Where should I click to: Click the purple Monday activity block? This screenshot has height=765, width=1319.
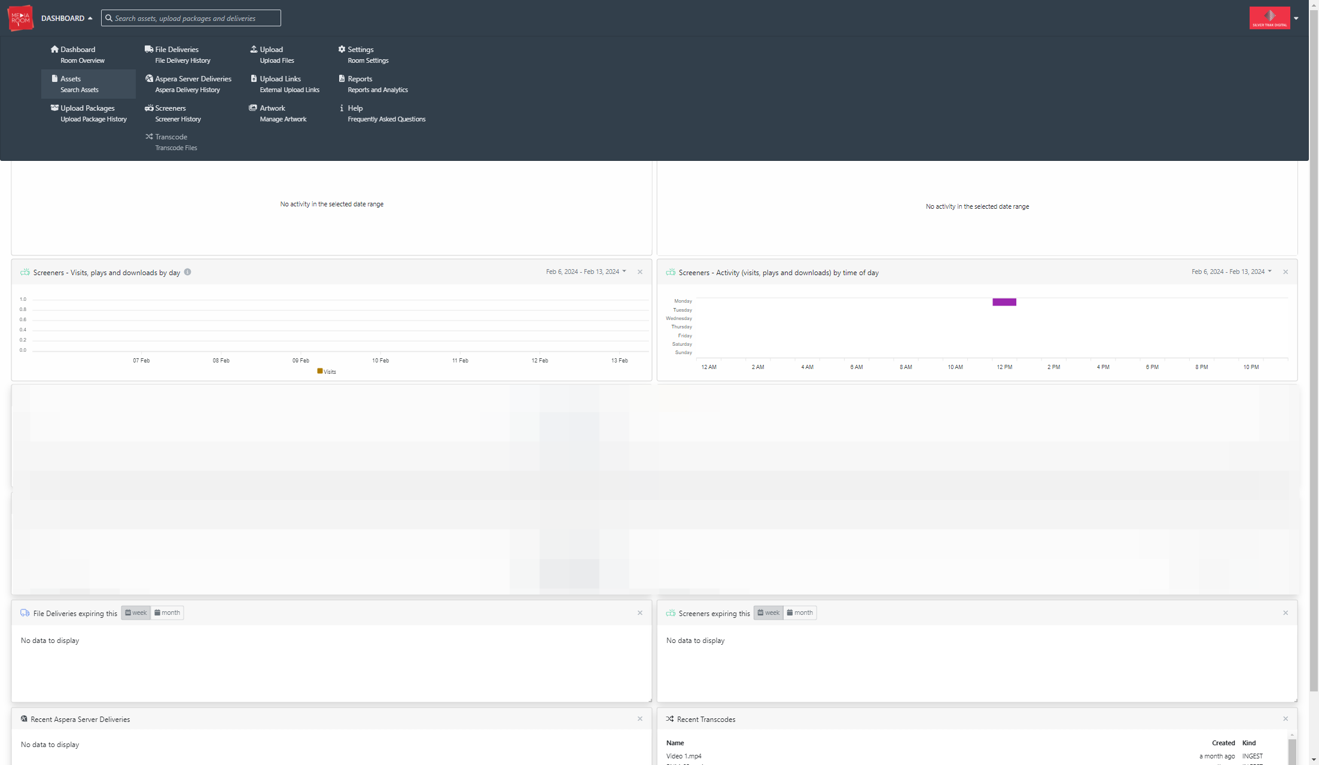[1004, 302]
